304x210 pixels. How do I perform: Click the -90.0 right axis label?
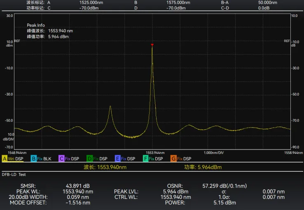pyautogui.click(x=295, y=147)
